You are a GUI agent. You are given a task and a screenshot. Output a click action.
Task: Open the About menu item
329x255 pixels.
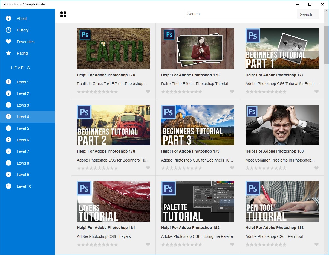tap(27, 19)
